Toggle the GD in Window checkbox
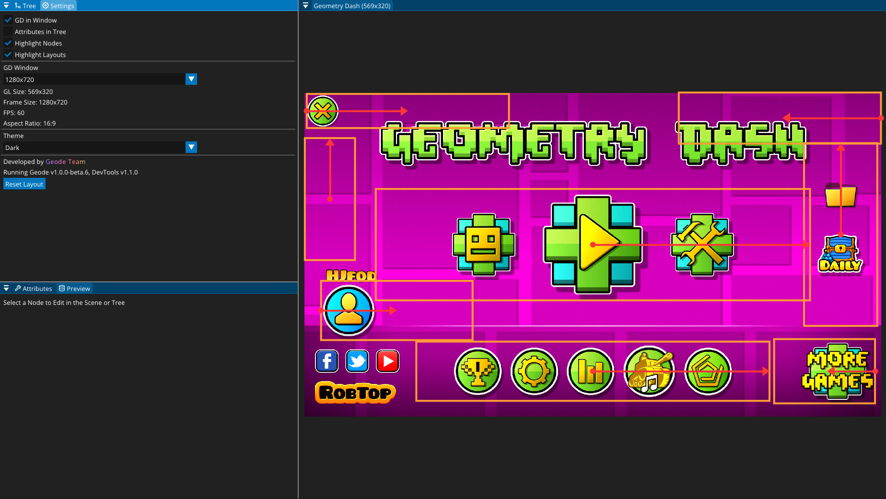 pyautogui.click(x=8, y=20)
